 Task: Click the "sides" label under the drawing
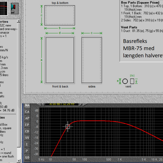point(92,86)
